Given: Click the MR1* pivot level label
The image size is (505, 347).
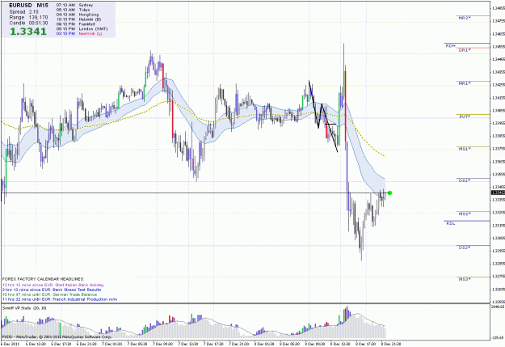Looking at the screenshot, I should 465,83.
